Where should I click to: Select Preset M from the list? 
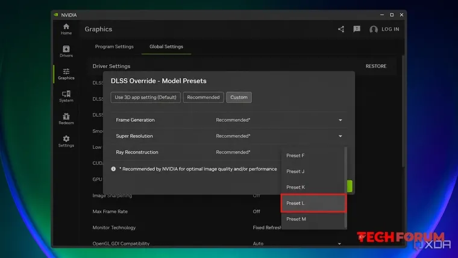click(313, 219)
